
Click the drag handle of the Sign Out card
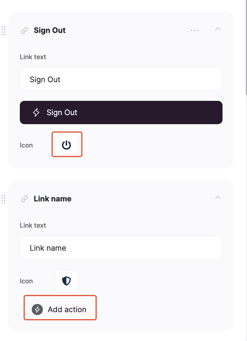click(4, 31)
